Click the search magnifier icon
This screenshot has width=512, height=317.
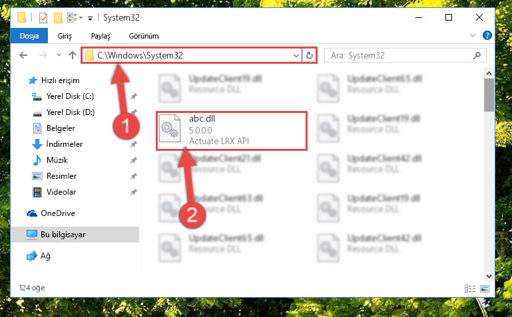point(477,55)
